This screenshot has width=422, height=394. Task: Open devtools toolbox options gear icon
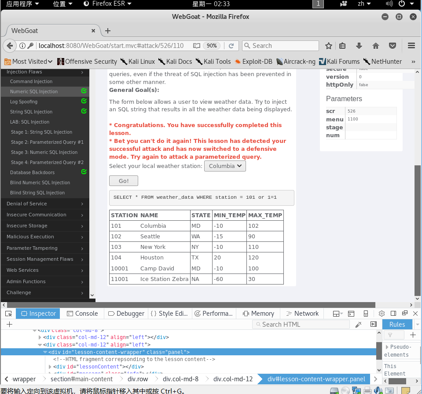[382, 314]
